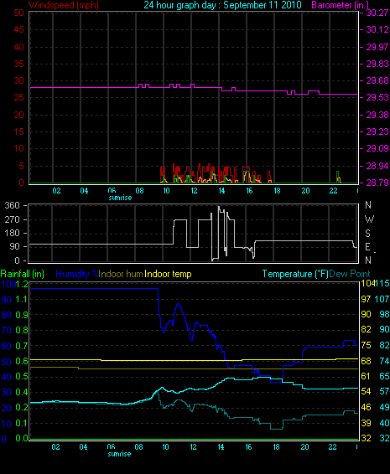This screenshot has height=474, width=390.
Task: Click the 29.53 barometer scale value
Action: click(377, 98)
